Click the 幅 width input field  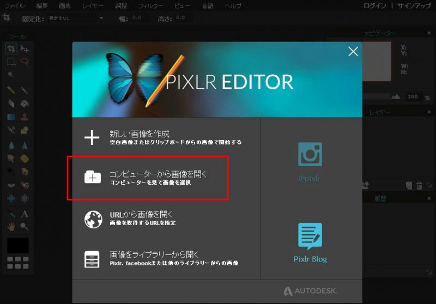(141, 18)
